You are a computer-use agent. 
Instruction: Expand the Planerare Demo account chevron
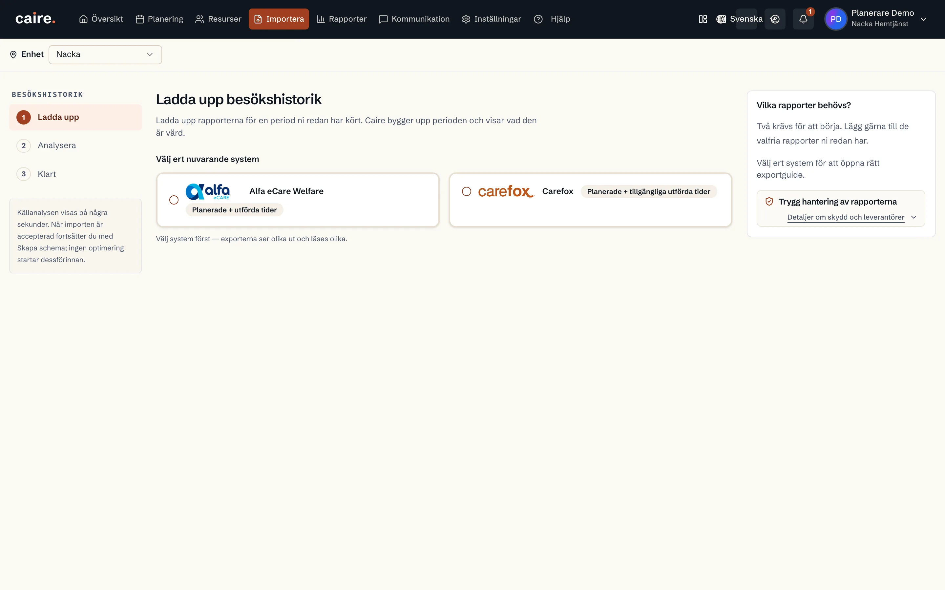pos(924,19)
